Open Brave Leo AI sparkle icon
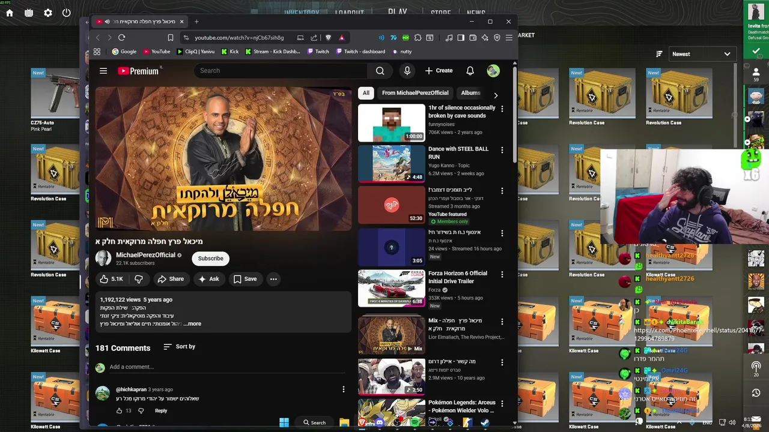Image resolution: width=769 pixels, height=432 pixels. coord(485,37)
